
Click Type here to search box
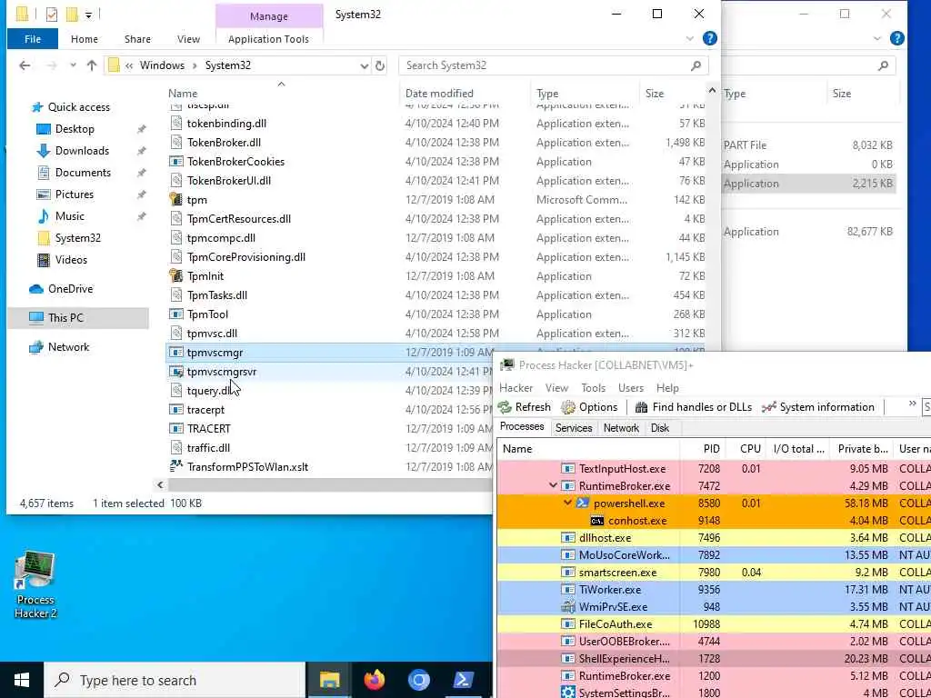175,680
